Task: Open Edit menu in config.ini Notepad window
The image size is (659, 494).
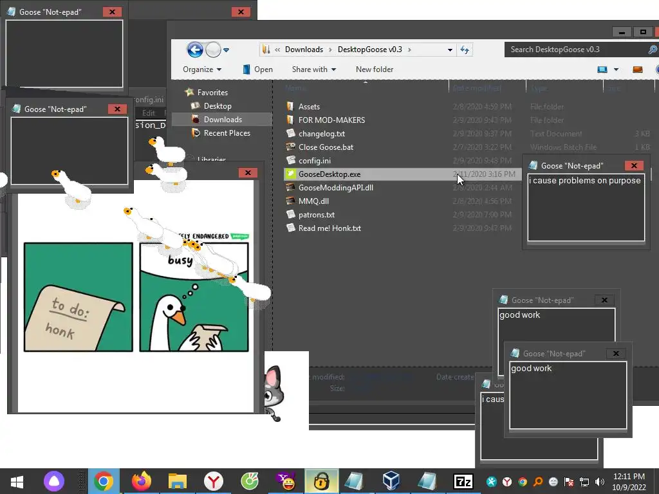Action: point(149,113)
